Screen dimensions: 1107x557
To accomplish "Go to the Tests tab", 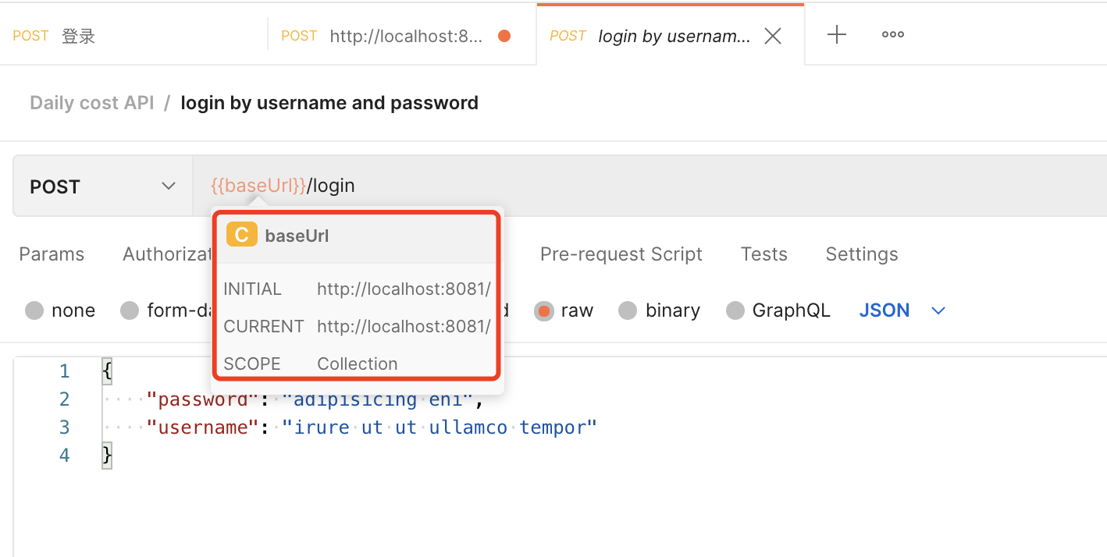I will tap(764, 254).
